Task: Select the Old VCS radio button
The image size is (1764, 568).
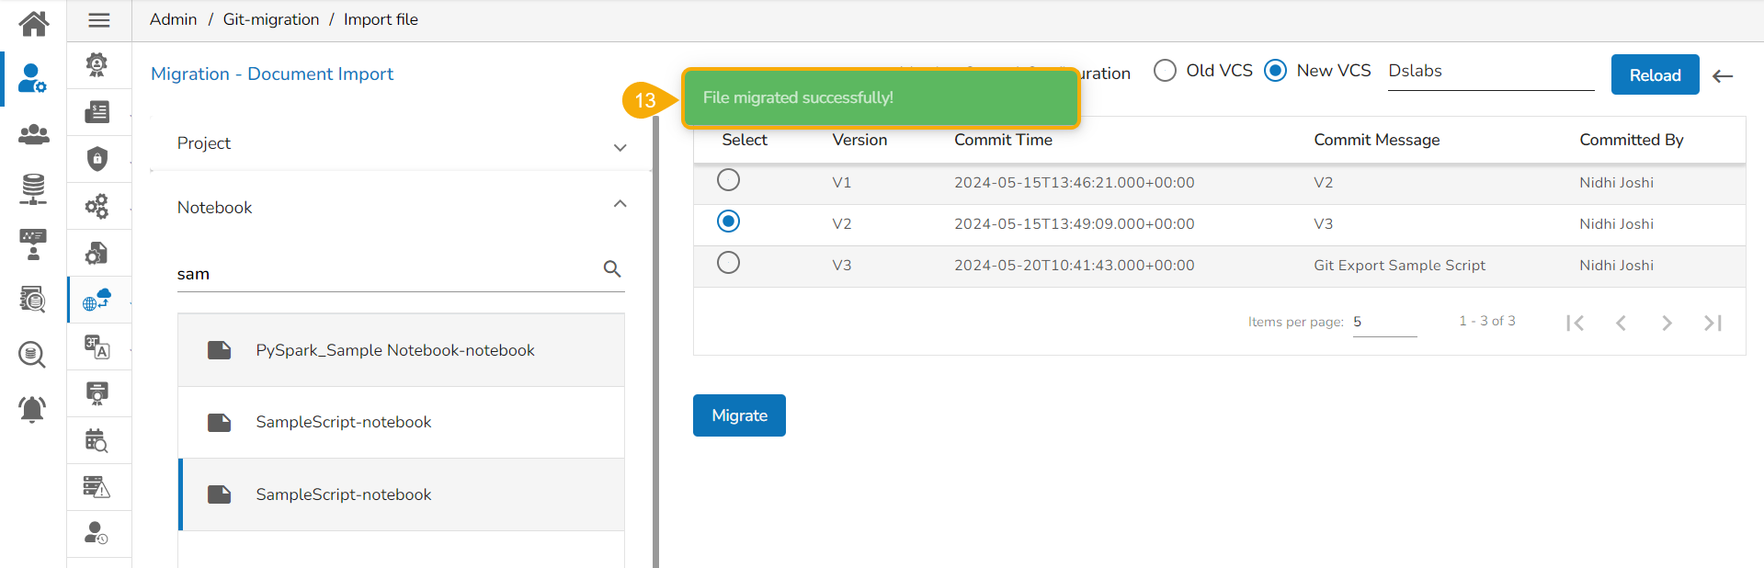Action: tap(1165, 71)
